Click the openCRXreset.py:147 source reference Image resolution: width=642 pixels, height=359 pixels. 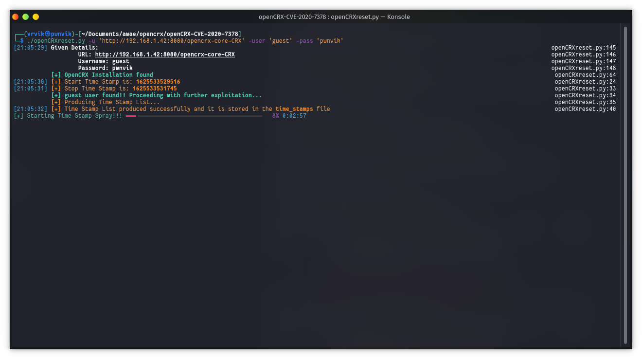coord(584,61)
